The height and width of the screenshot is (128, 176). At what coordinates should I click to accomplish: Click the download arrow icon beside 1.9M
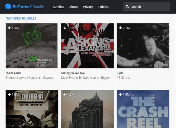click(x=120, y=94)
